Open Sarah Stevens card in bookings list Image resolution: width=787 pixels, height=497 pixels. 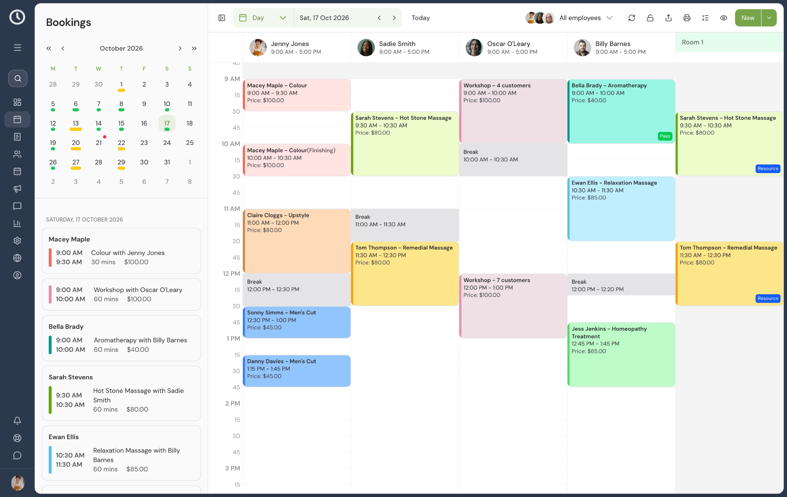coord(121,393)
